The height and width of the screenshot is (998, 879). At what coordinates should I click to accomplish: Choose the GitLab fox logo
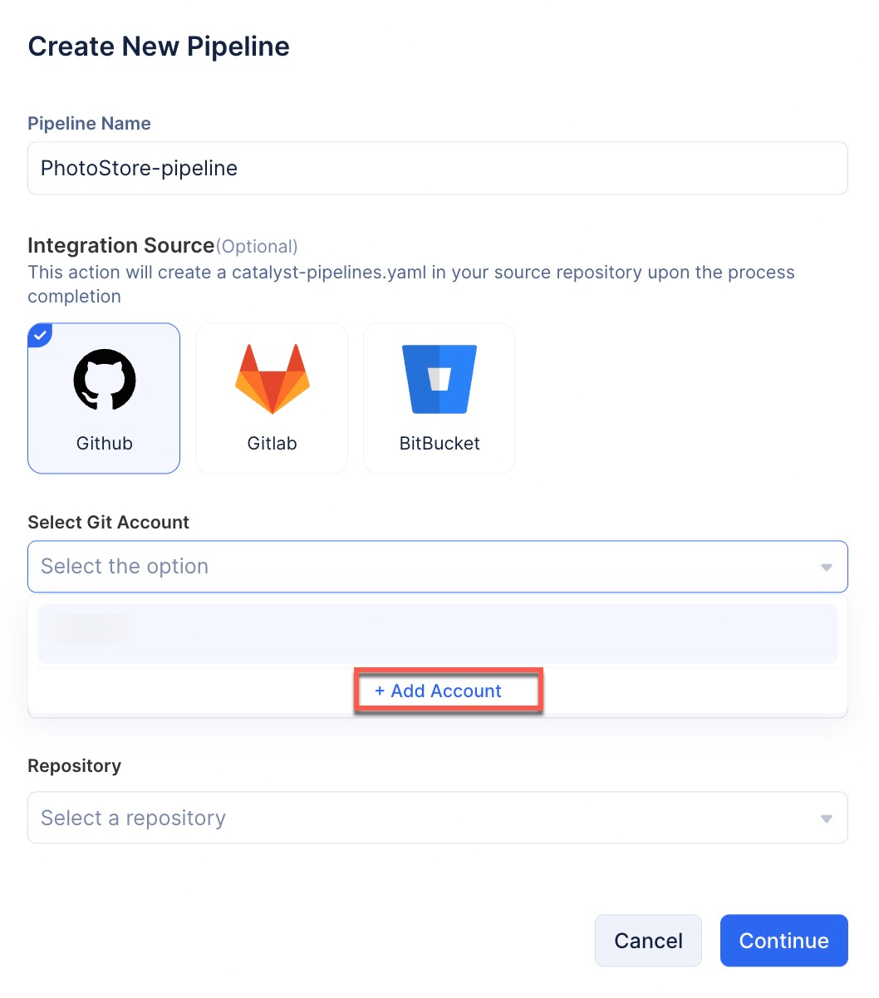click(x=272, y=380)
